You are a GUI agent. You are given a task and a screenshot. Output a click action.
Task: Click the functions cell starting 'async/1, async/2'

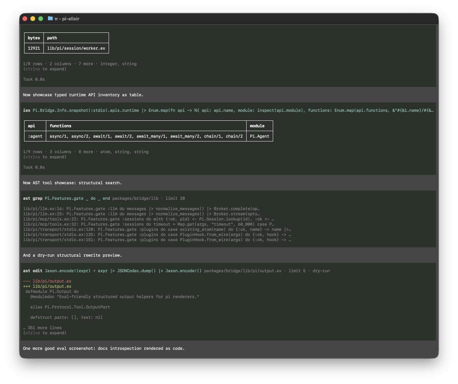click(146, 136)
